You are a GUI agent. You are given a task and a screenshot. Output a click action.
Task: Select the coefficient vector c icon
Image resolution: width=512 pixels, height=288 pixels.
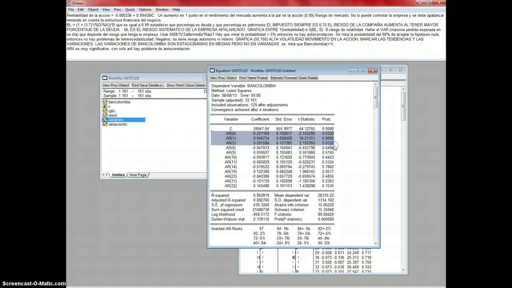pyautogui.click(x=105, y=106)
